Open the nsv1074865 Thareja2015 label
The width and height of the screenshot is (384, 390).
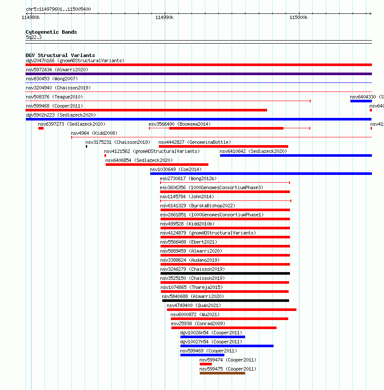(192, 287)
